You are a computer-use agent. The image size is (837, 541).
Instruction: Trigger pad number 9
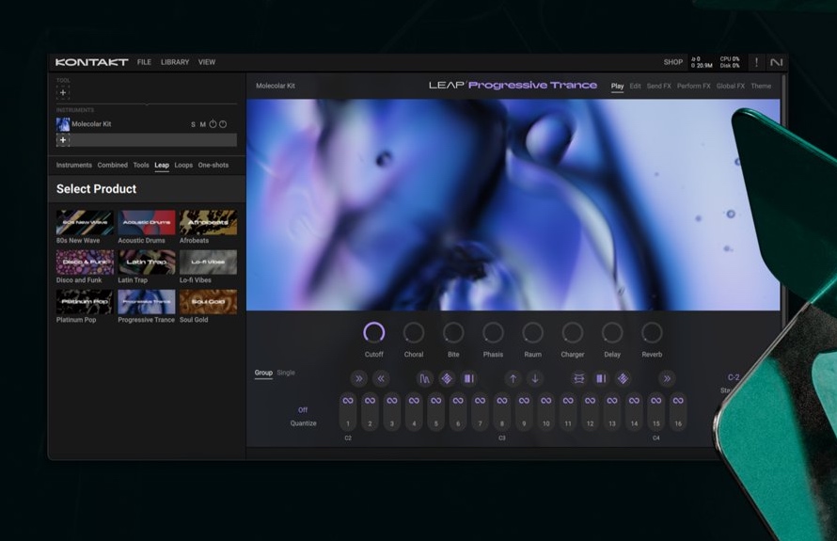pyautogui.click(x=524, y=412)
